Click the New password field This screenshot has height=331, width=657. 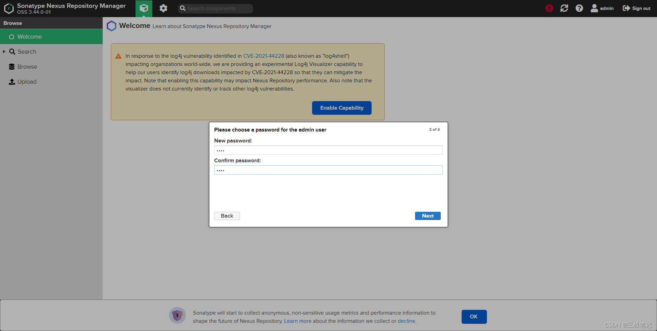coord(328,150)
